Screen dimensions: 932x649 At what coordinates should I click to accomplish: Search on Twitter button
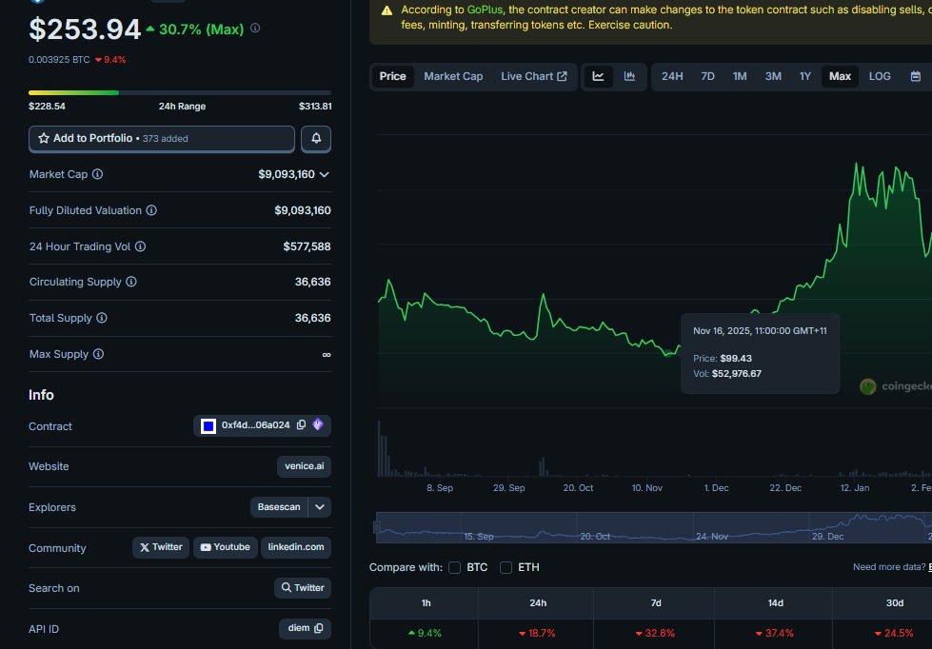[303, 588]
